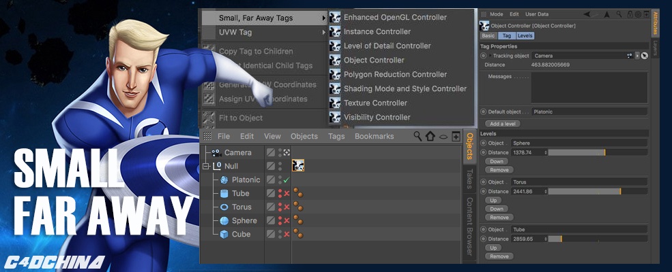The image size is (672, 272).
Task: Click the Sphere row's display tag
Action: click(x=298, y=221)
